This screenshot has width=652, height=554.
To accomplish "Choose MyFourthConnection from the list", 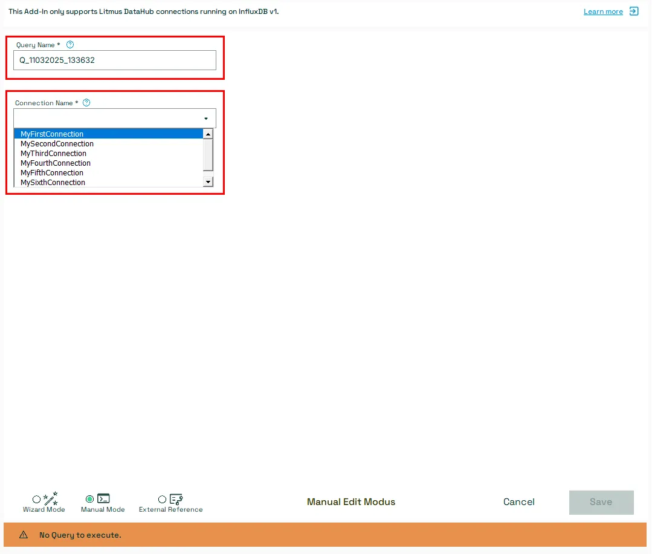I will [x=108, y=163].
